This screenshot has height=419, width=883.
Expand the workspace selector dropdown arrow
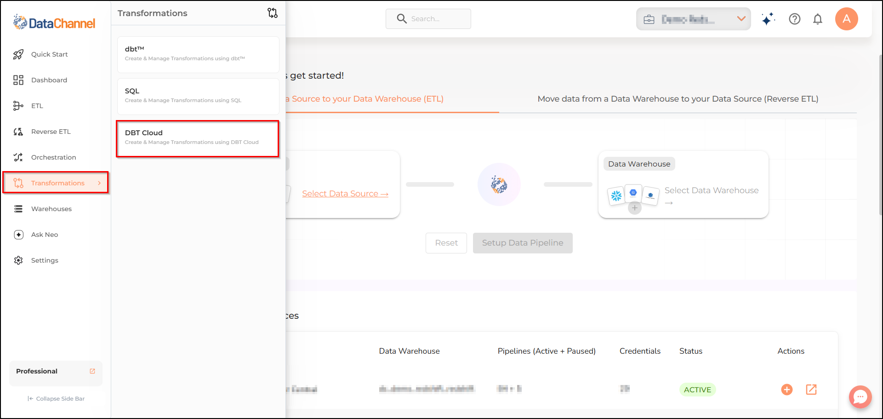(741, 19)
